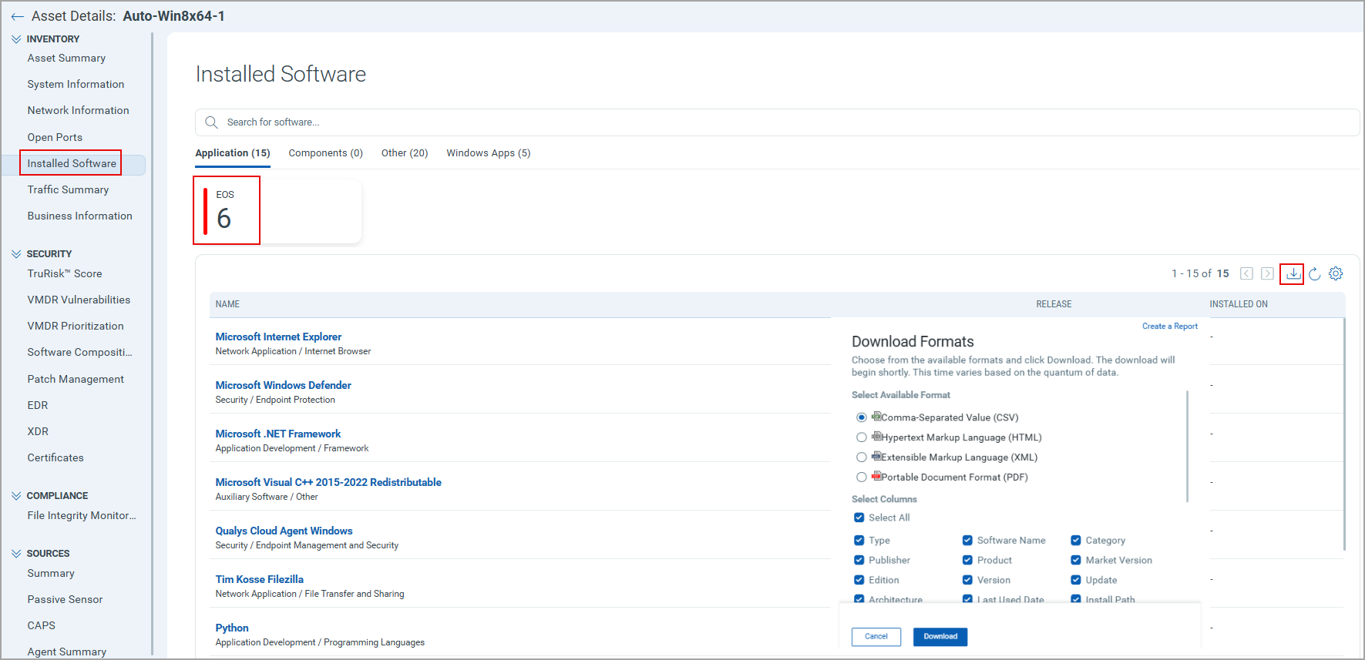
Task: Go back using the Asset Details arrow
Action: (17, 16)
